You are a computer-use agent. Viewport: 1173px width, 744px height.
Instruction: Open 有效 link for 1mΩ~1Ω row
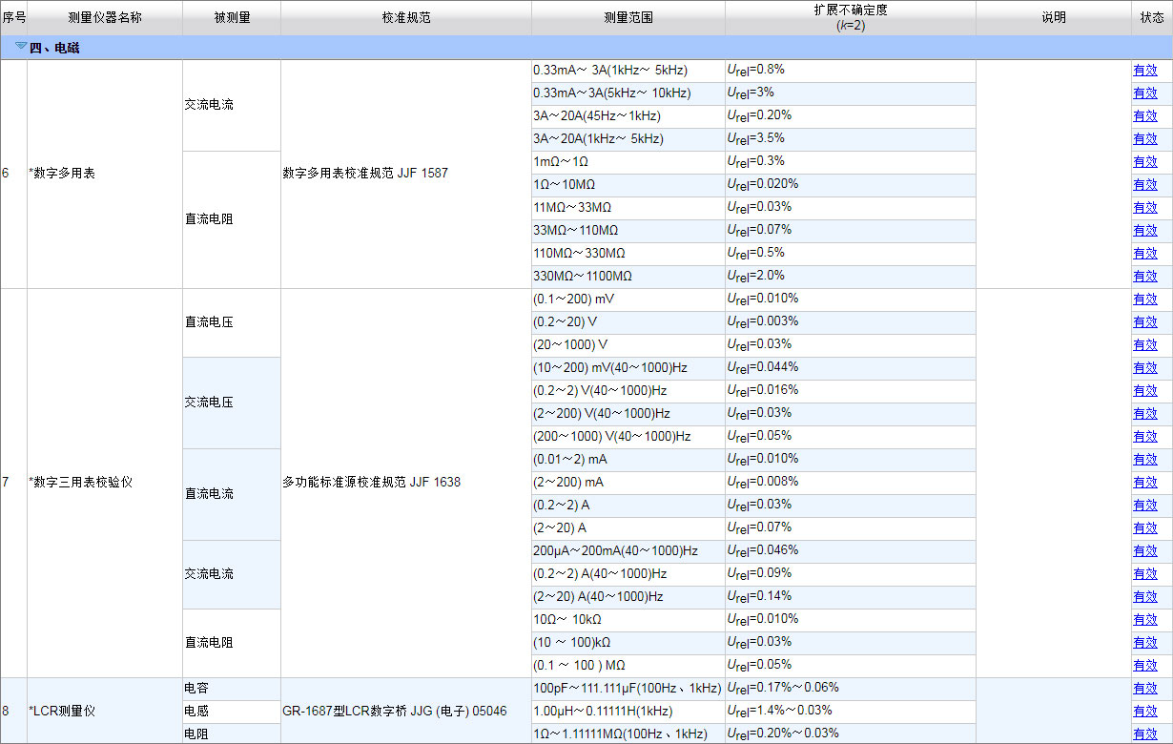(x=1144, y=161)
